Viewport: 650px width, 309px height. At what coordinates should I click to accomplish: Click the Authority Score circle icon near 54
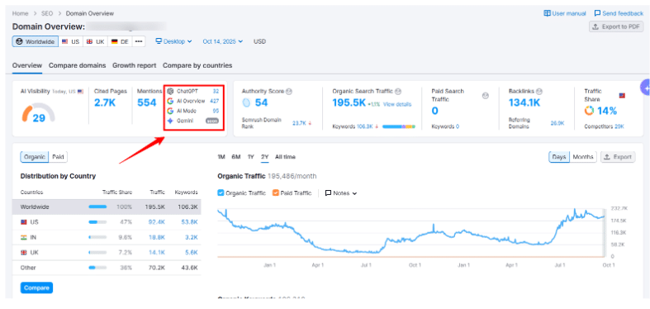point(247,102)
